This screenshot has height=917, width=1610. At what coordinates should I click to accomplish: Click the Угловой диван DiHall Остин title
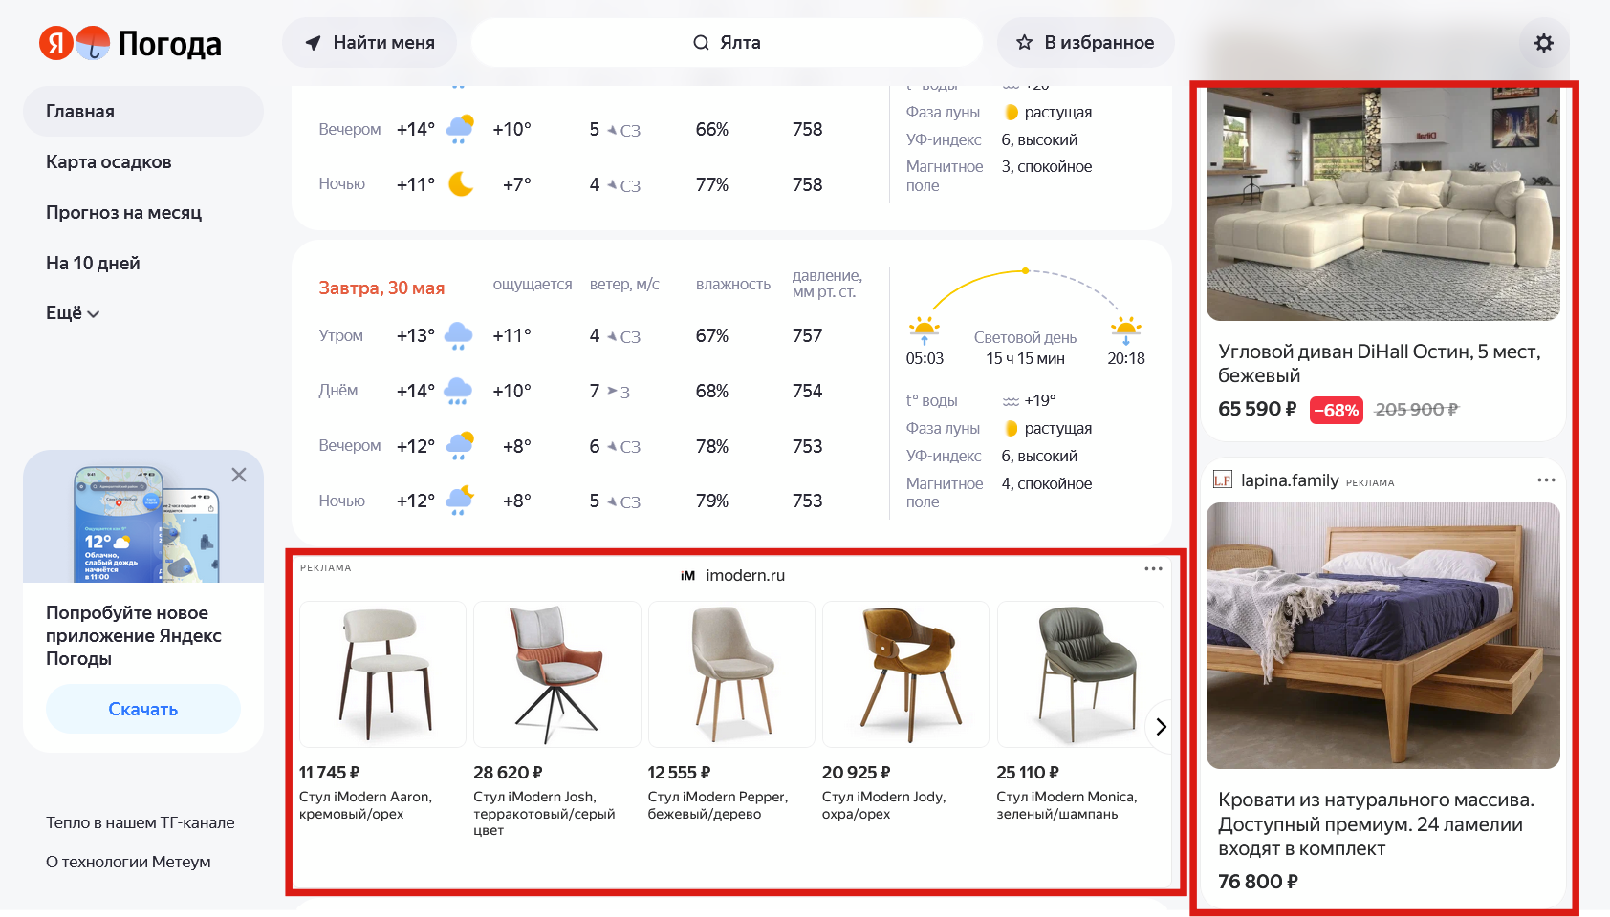[x=1380, y=364]
